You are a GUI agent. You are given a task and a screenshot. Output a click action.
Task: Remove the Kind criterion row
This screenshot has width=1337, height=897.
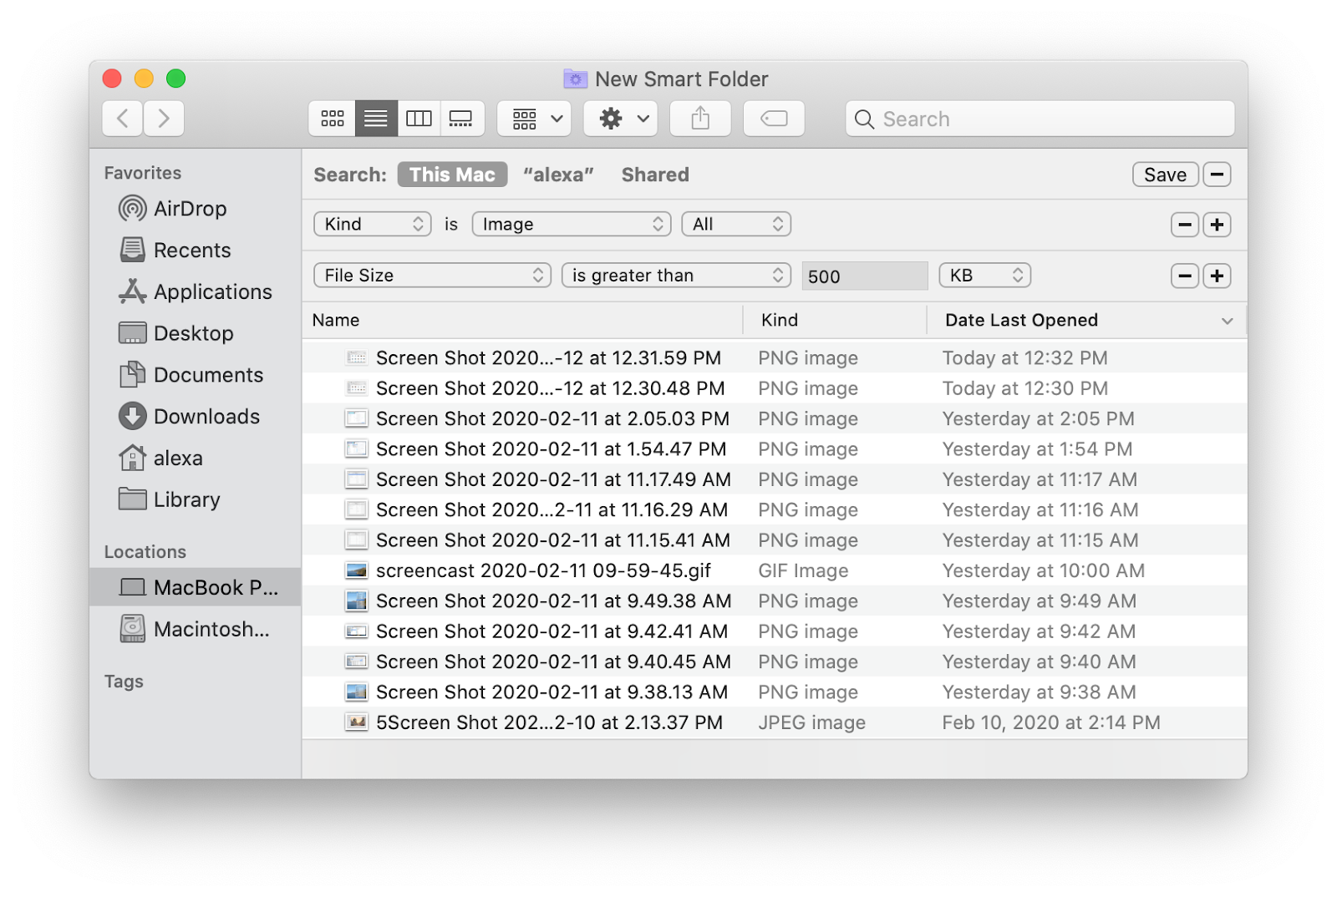[x=1185, y=225]
